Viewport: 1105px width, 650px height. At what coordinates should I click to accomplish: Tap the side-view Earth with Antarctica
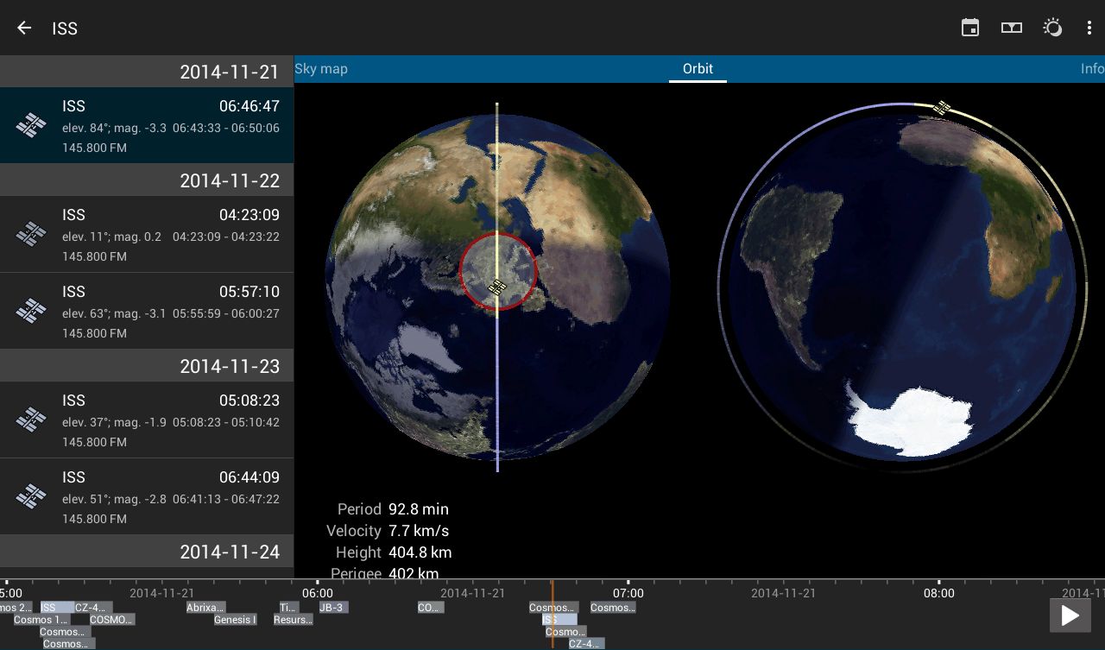(903, 288)
